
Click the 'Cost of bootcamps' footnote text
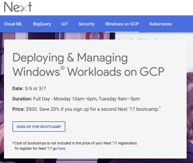pos(75,146)
